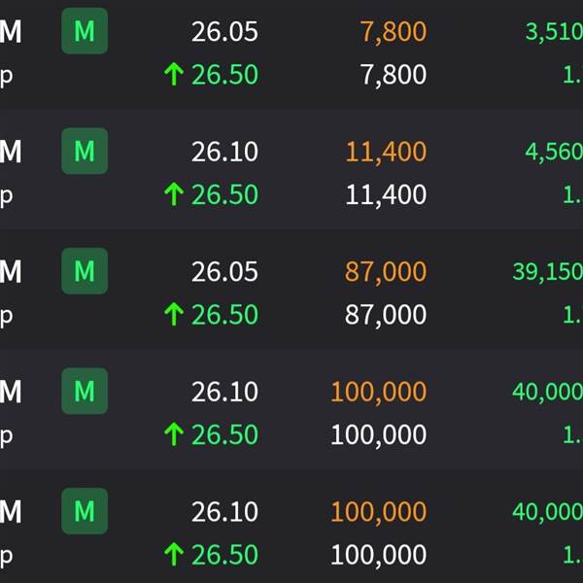Image resolution: width=583 pixels, height=583 pixels.
Task: Tap the green up arrow in the 87,000 row
Action: click(x=174, y=315)
